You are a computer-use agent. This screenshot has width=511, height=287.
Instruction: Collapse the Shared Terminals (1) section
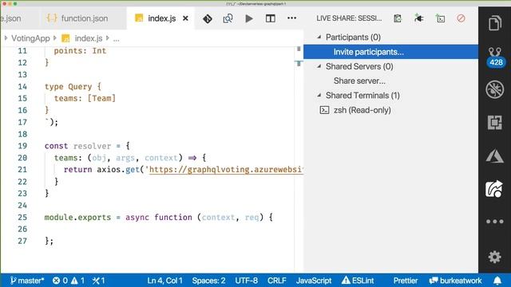click(x=319, y=96)
